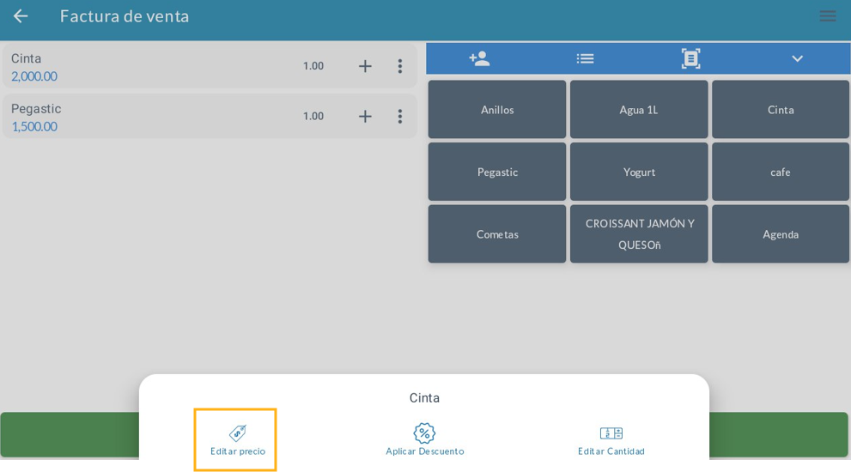The width and height of the screenshot is (851, 472).
Task: Switch to list view icon
Action: point(585,58)
